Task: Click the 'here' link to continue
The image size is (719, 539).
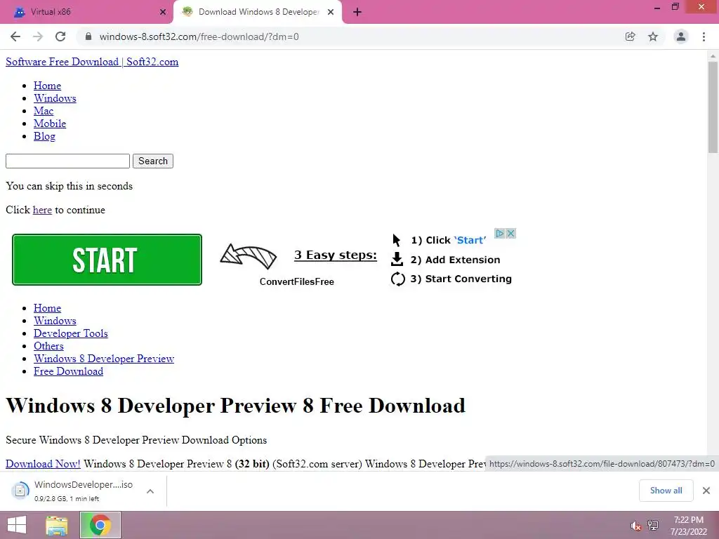Action: [42, 210]
